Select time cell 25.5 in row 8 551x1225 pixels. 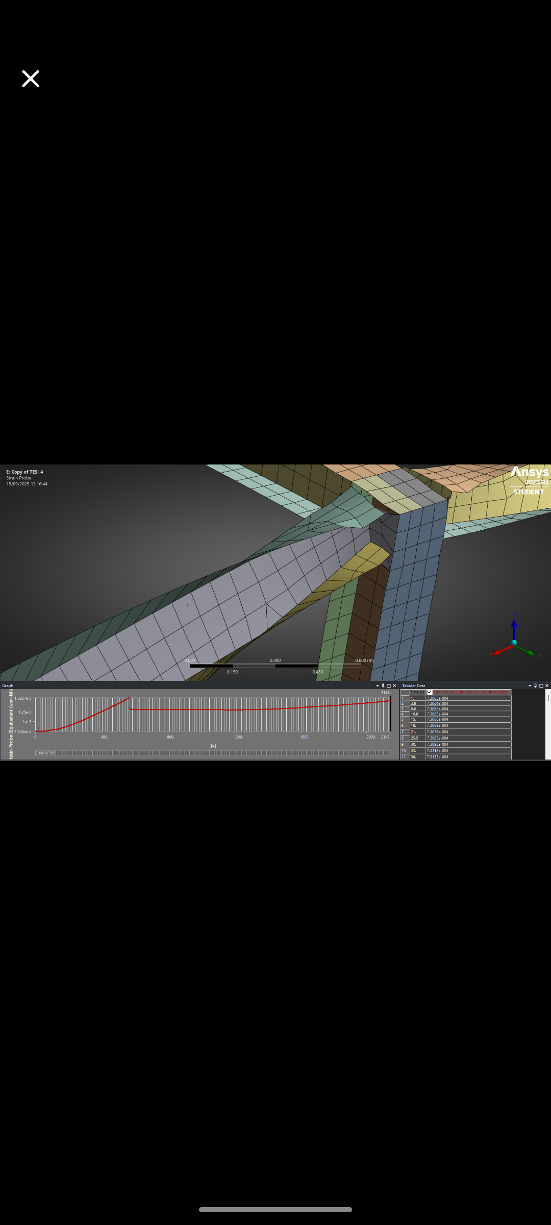click(x=418, y=738)
